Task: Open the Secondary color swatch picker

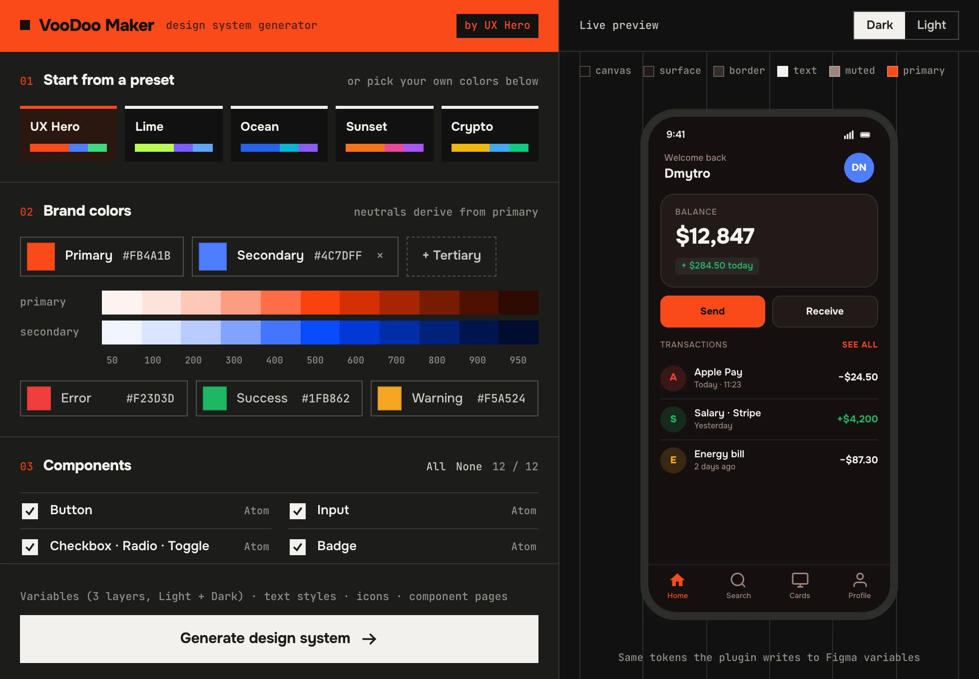Action: point(213,257)
